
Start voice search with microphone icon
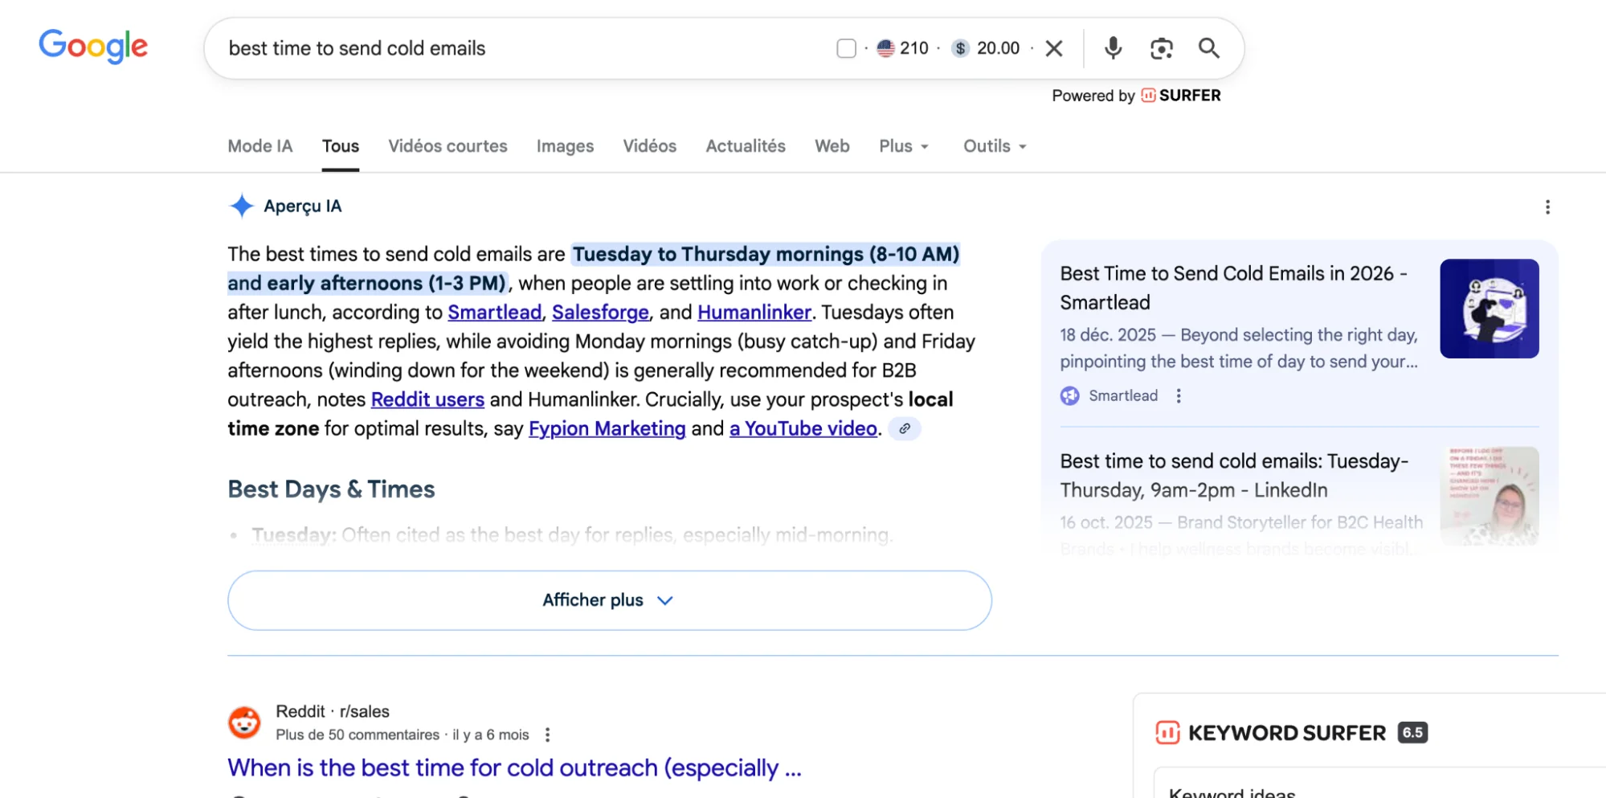[1113, 48]
